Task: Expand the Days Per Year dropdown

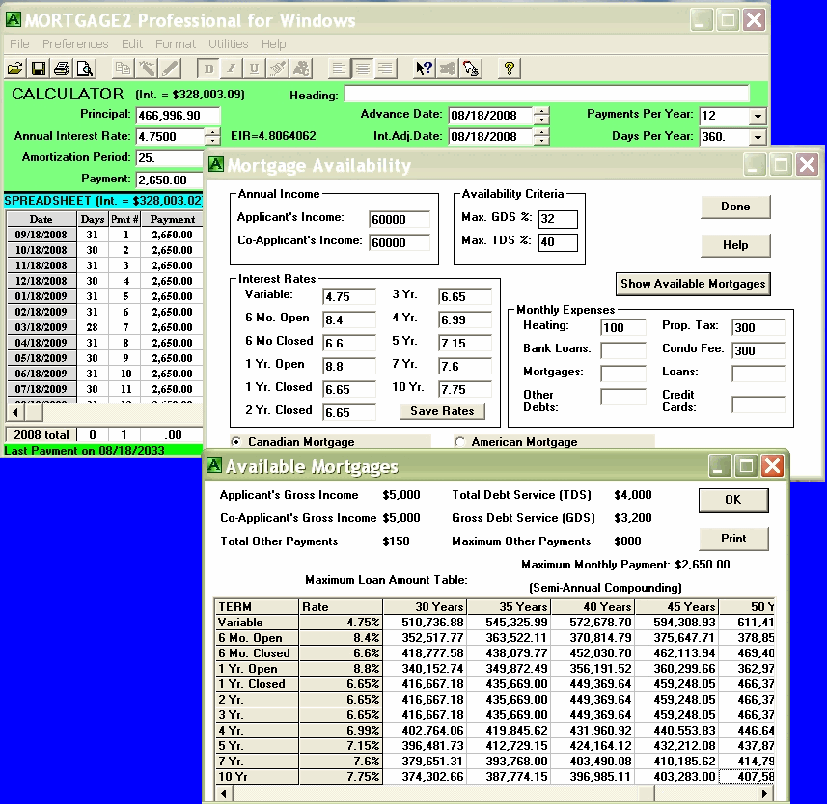Action: [758, 137]
